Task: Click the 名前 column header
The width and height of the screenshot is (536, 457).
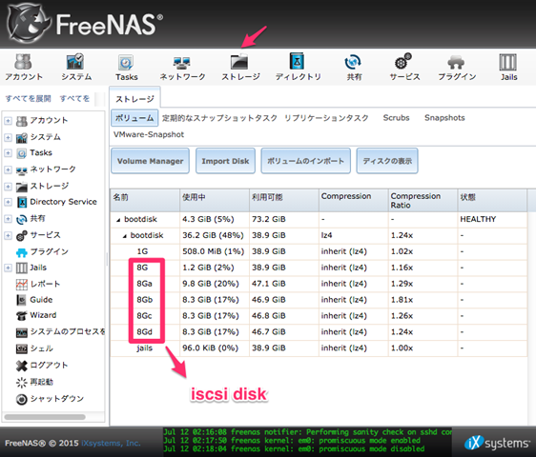Action: 145,200
